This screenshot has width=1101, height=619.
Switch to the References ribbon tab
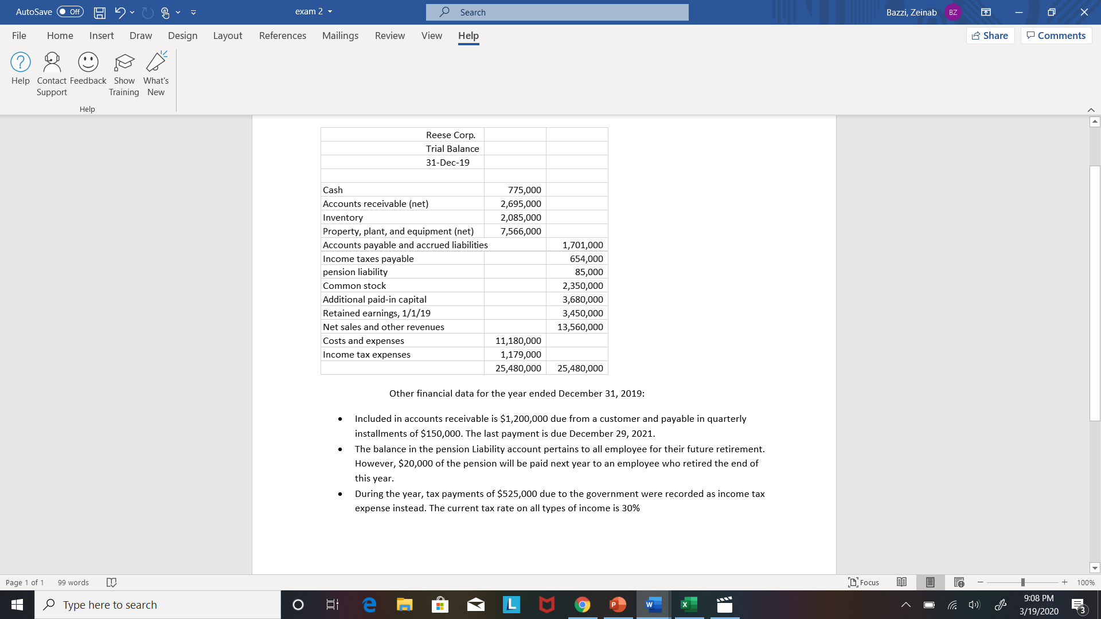click(282, 36)
